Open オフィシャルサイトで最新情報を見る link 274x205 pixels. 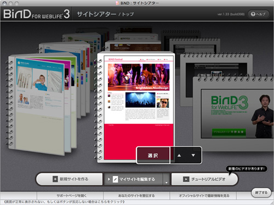tap(204, 196)
